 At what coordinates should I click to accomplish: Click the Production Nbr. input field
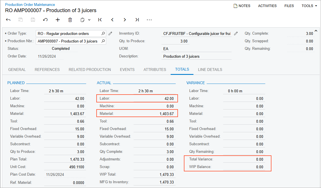68,41
